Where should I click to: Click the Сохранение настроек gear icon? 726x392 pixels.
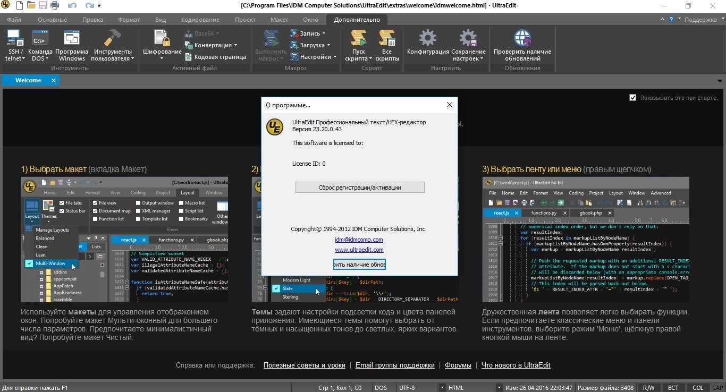(468, 46)
